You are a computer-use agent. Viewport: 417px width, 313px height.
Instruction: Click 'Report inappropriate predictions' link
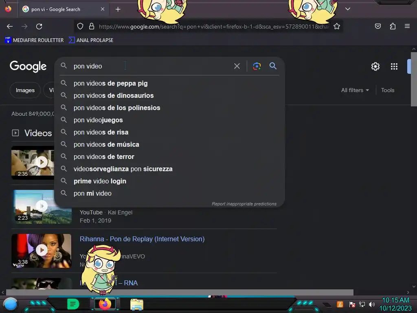point(244,204)
